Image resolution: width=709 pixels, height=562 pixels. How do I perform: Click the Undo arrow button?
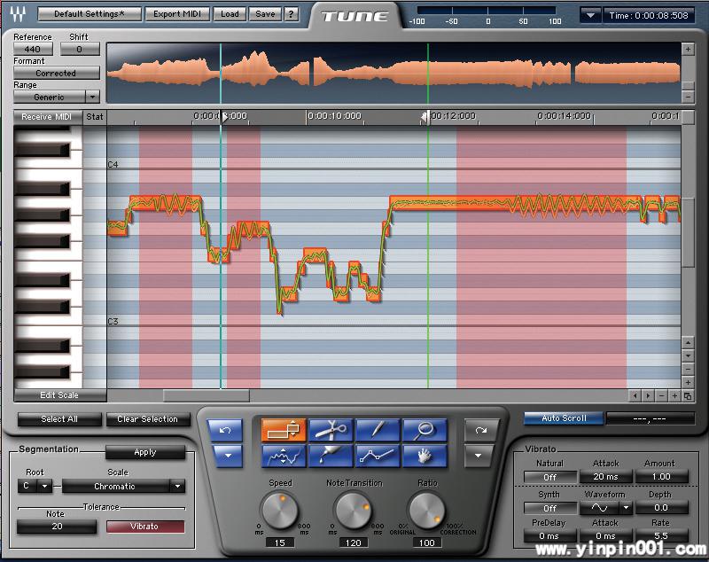(x=225, y=430)
